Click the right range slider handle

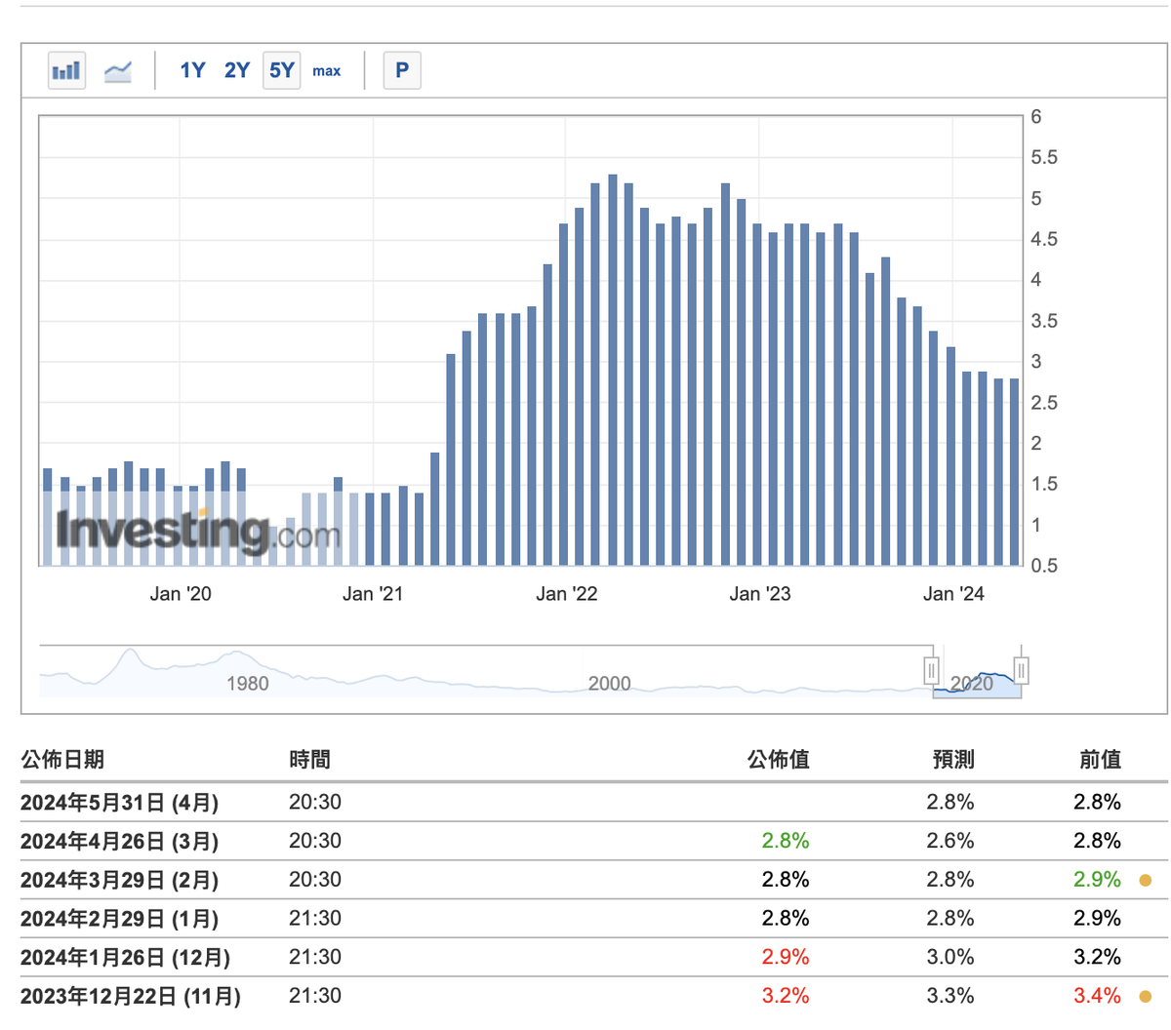coord(1021,671)
